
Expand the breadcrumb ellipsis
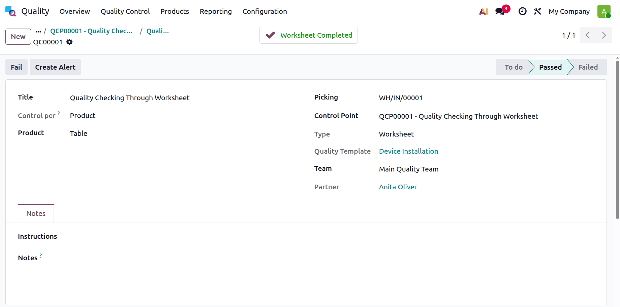pos(38,31)
